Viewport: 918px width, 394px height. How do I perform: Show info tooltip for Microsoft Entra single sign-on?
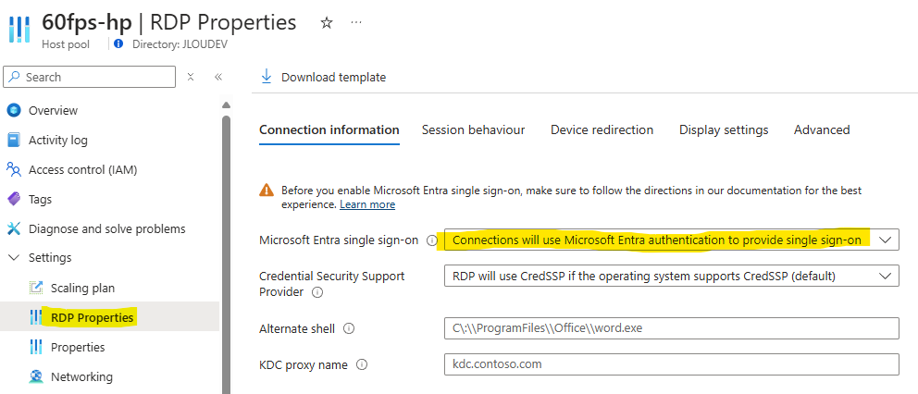click(432, 240)
